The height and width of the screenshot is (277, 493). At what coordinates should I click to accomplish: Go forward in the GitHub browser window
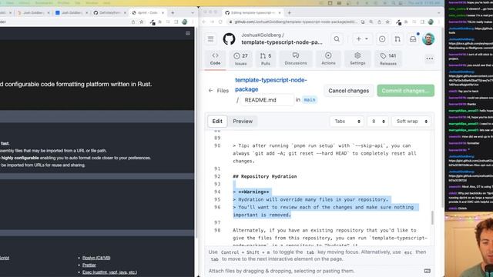212,22
